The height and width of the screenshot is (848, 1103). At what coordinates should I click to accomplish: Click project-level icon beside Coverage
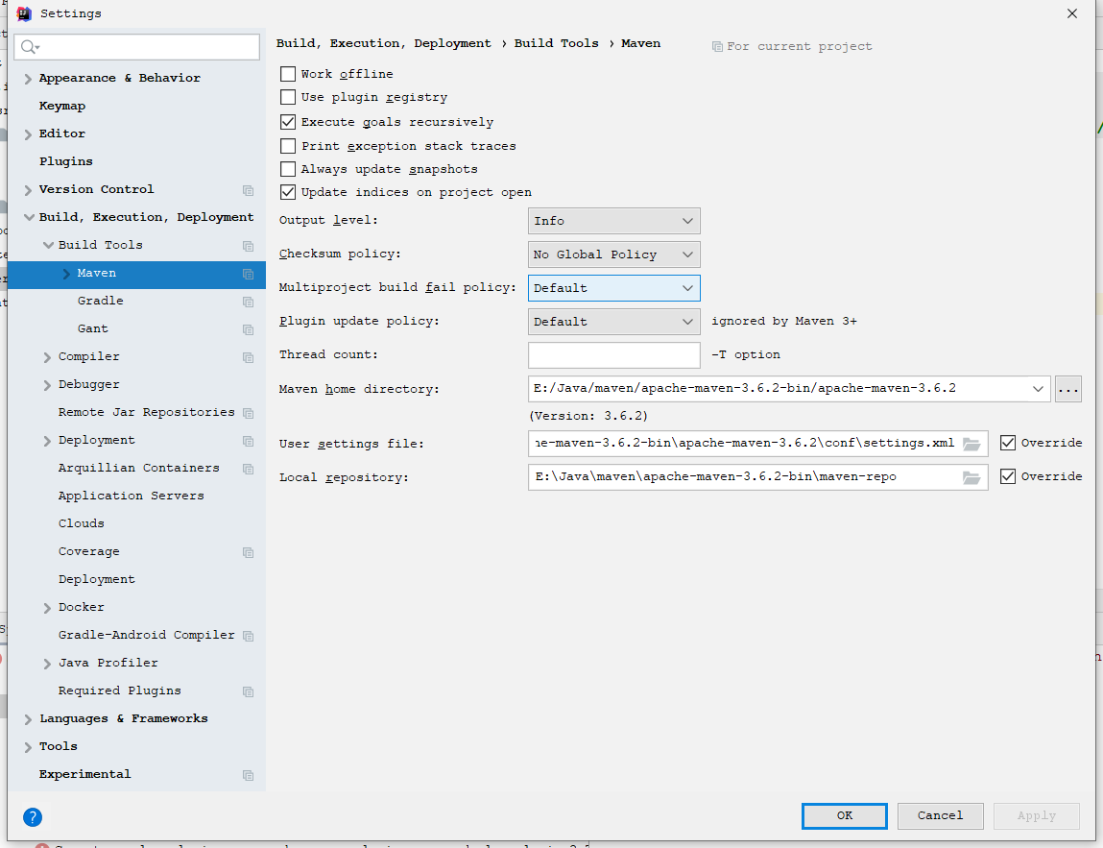pyautogui.click(x=249, y=552)
